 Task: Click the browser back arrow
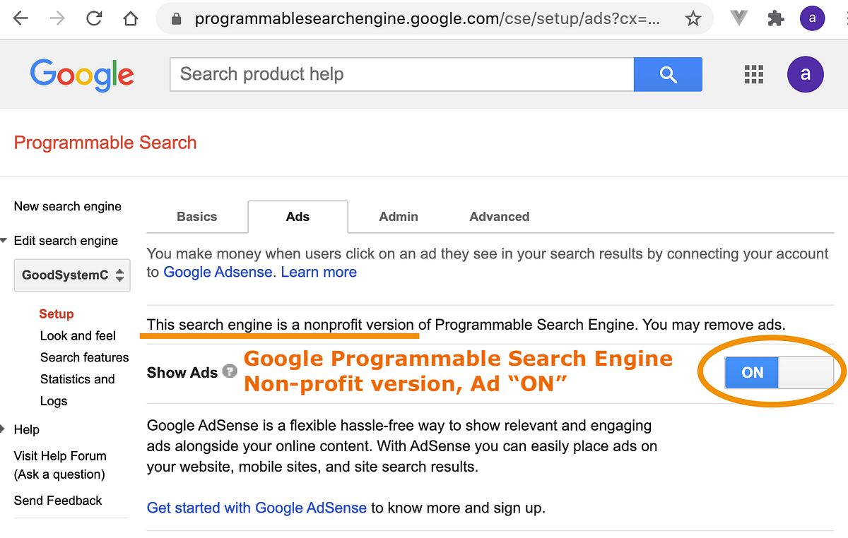click(20, 19)
